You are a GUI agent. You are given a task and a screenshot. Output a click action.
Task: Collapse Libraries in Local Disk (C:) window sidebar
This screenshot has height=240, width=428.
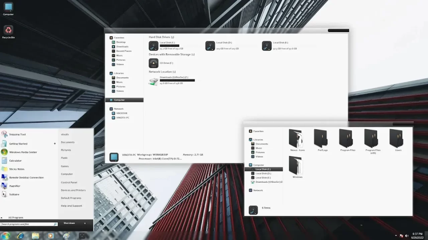(256, 140)
